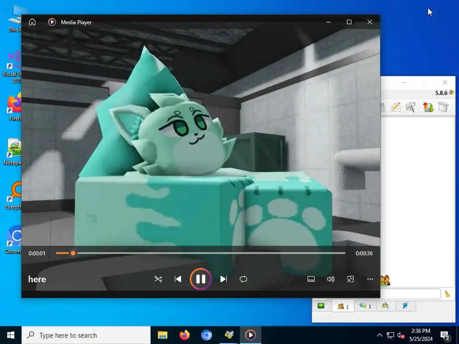The height and width of the screenshot is (344, 459).
Task: Click the pencil note icon in messenger window
Action: (396, 107)
